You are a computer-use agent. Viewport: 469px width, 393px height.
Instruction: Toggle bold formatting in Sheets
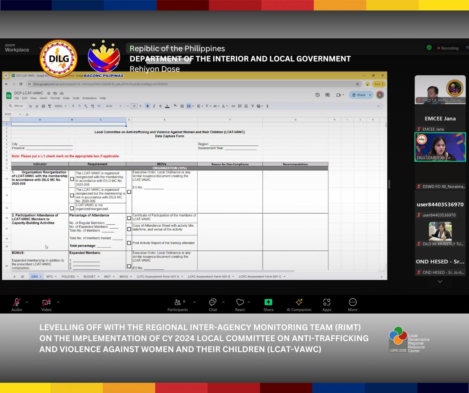[147, 106]
